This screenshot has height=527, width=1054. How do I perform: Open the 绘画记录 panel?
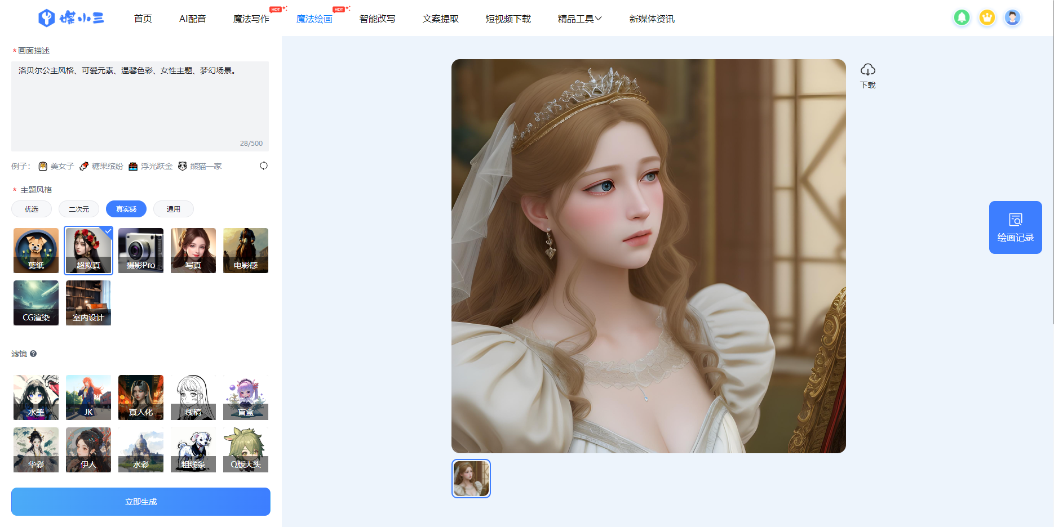(x=1015, y=227)
